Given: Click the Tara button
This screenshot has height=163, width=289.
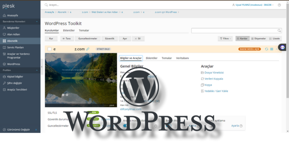Looking at the screenshot, I should point(66,38).
